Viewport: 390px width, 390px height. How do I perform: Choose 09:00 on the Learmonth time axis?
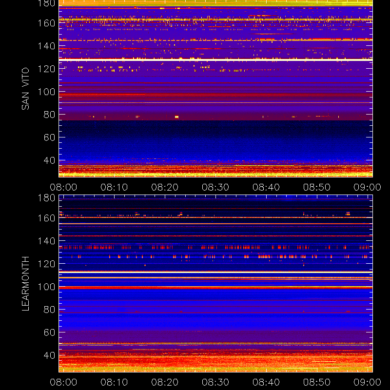368,382
